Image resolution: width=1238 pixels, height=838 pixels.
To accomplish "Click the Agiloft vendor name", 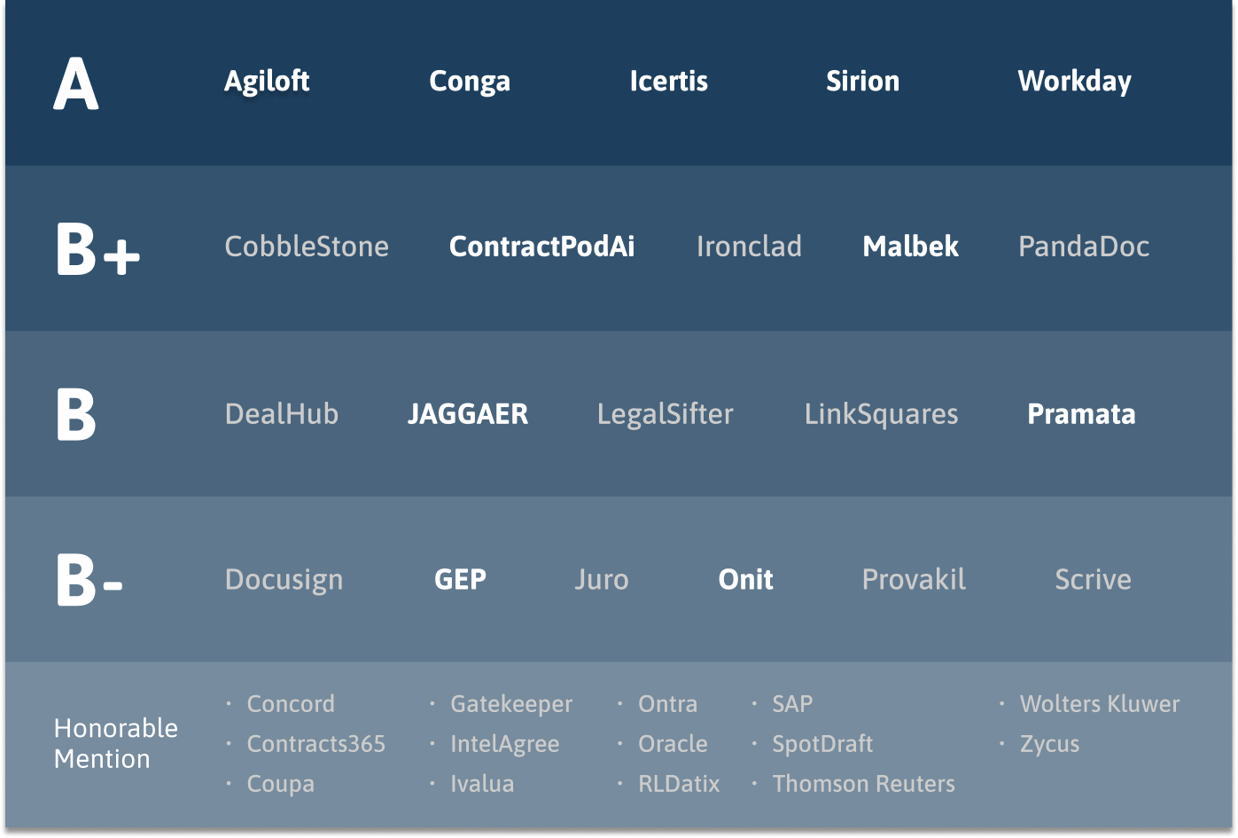I will pos(267,82).
